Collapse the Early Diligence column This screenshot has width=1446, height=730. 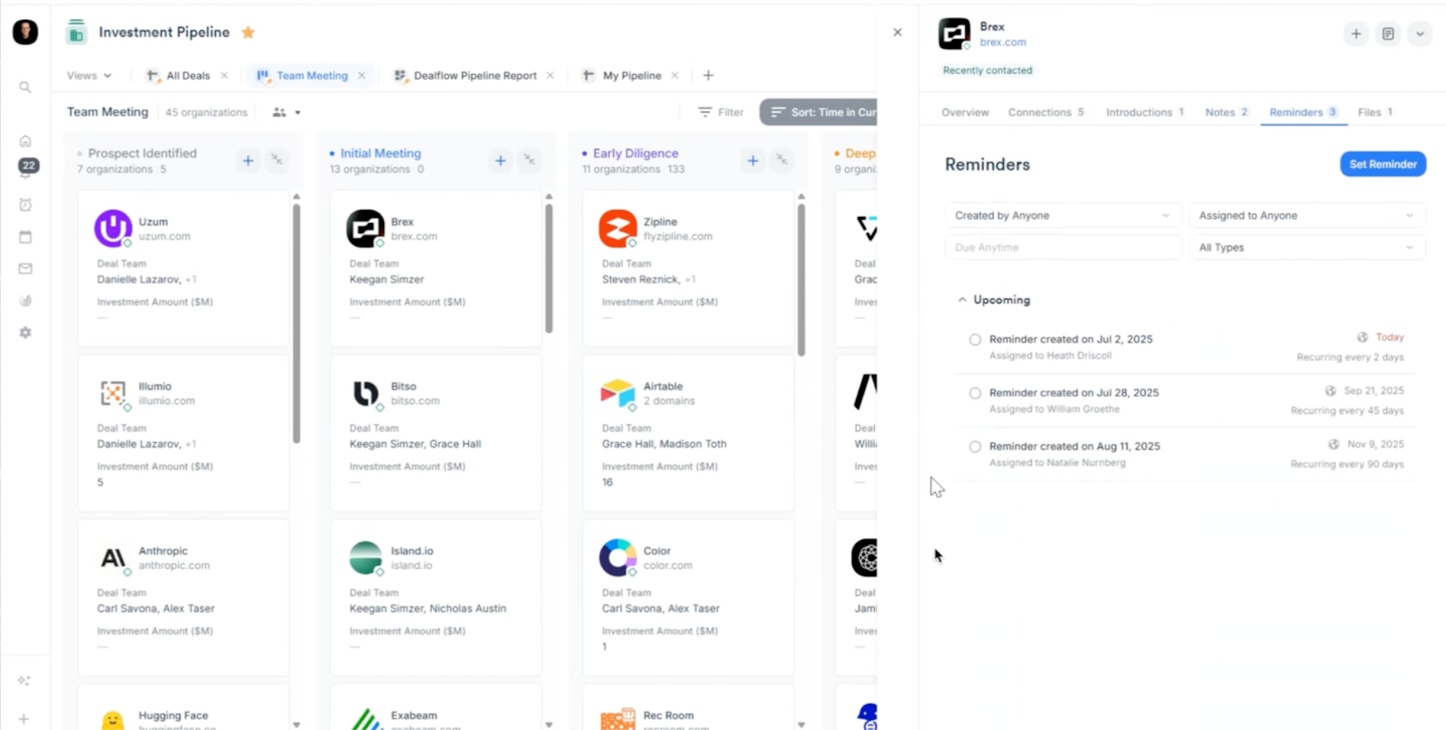783,160
